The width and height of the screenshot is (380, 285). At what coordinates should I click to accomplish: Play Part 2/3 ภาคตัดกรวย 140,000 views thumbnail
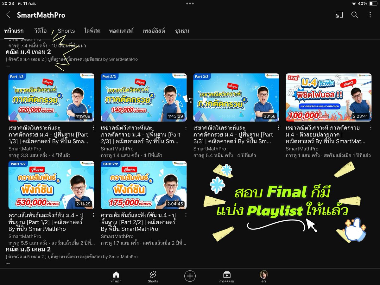[x=144, y=98]
